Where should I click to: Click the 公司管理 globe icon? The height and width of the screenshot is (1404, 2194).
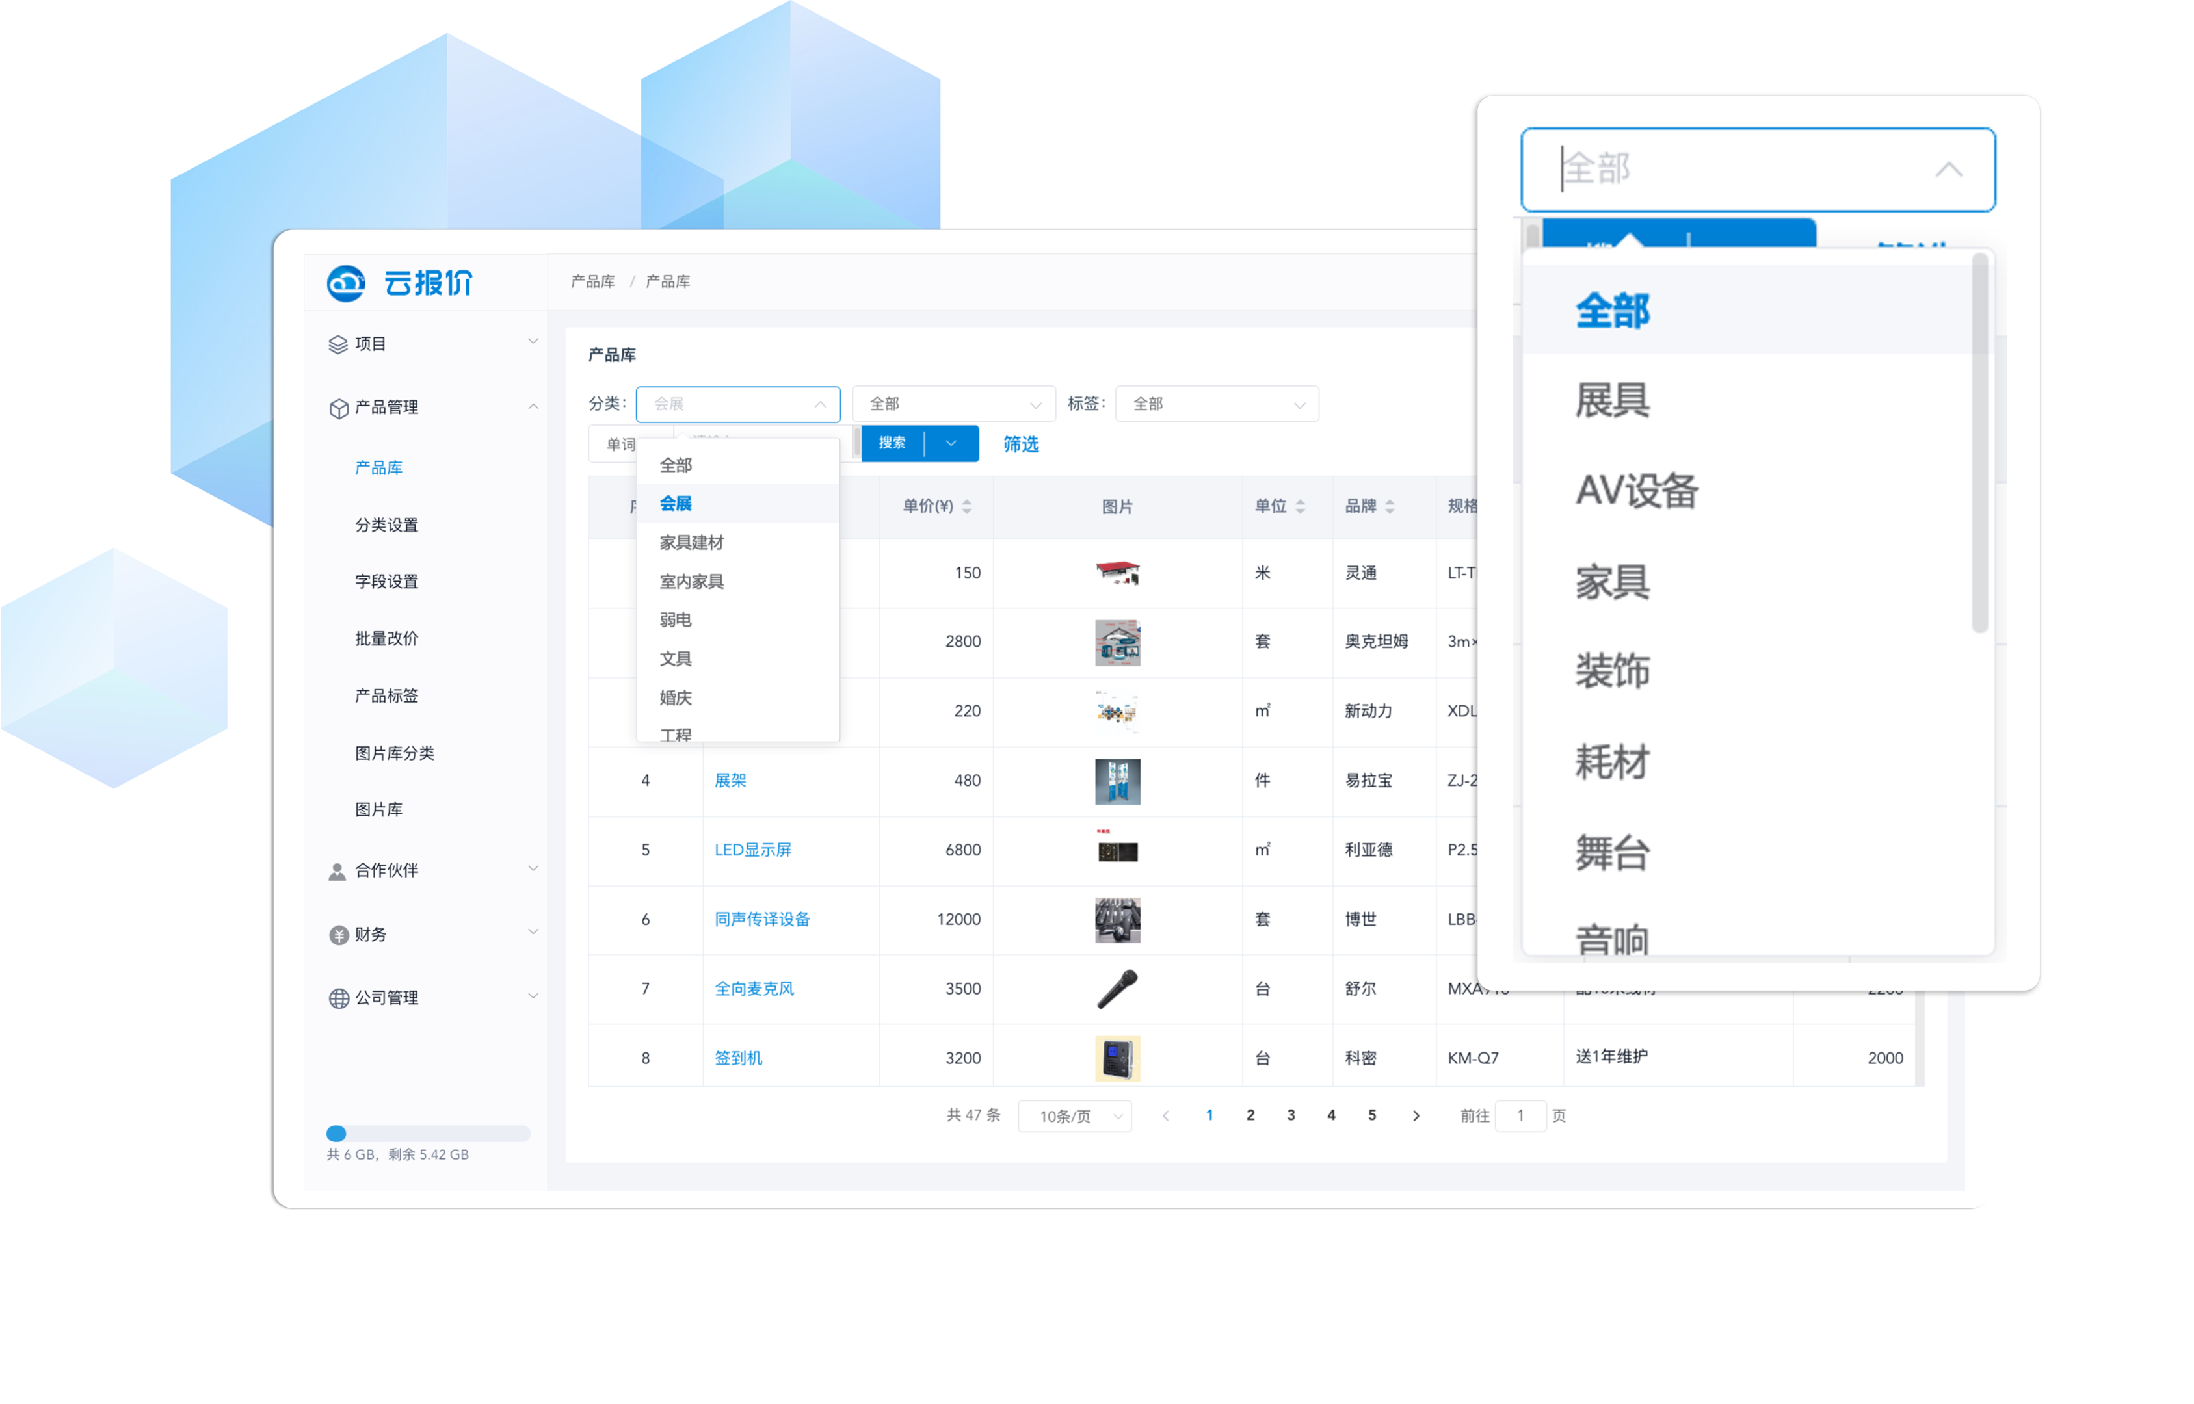tap(338, 998)
